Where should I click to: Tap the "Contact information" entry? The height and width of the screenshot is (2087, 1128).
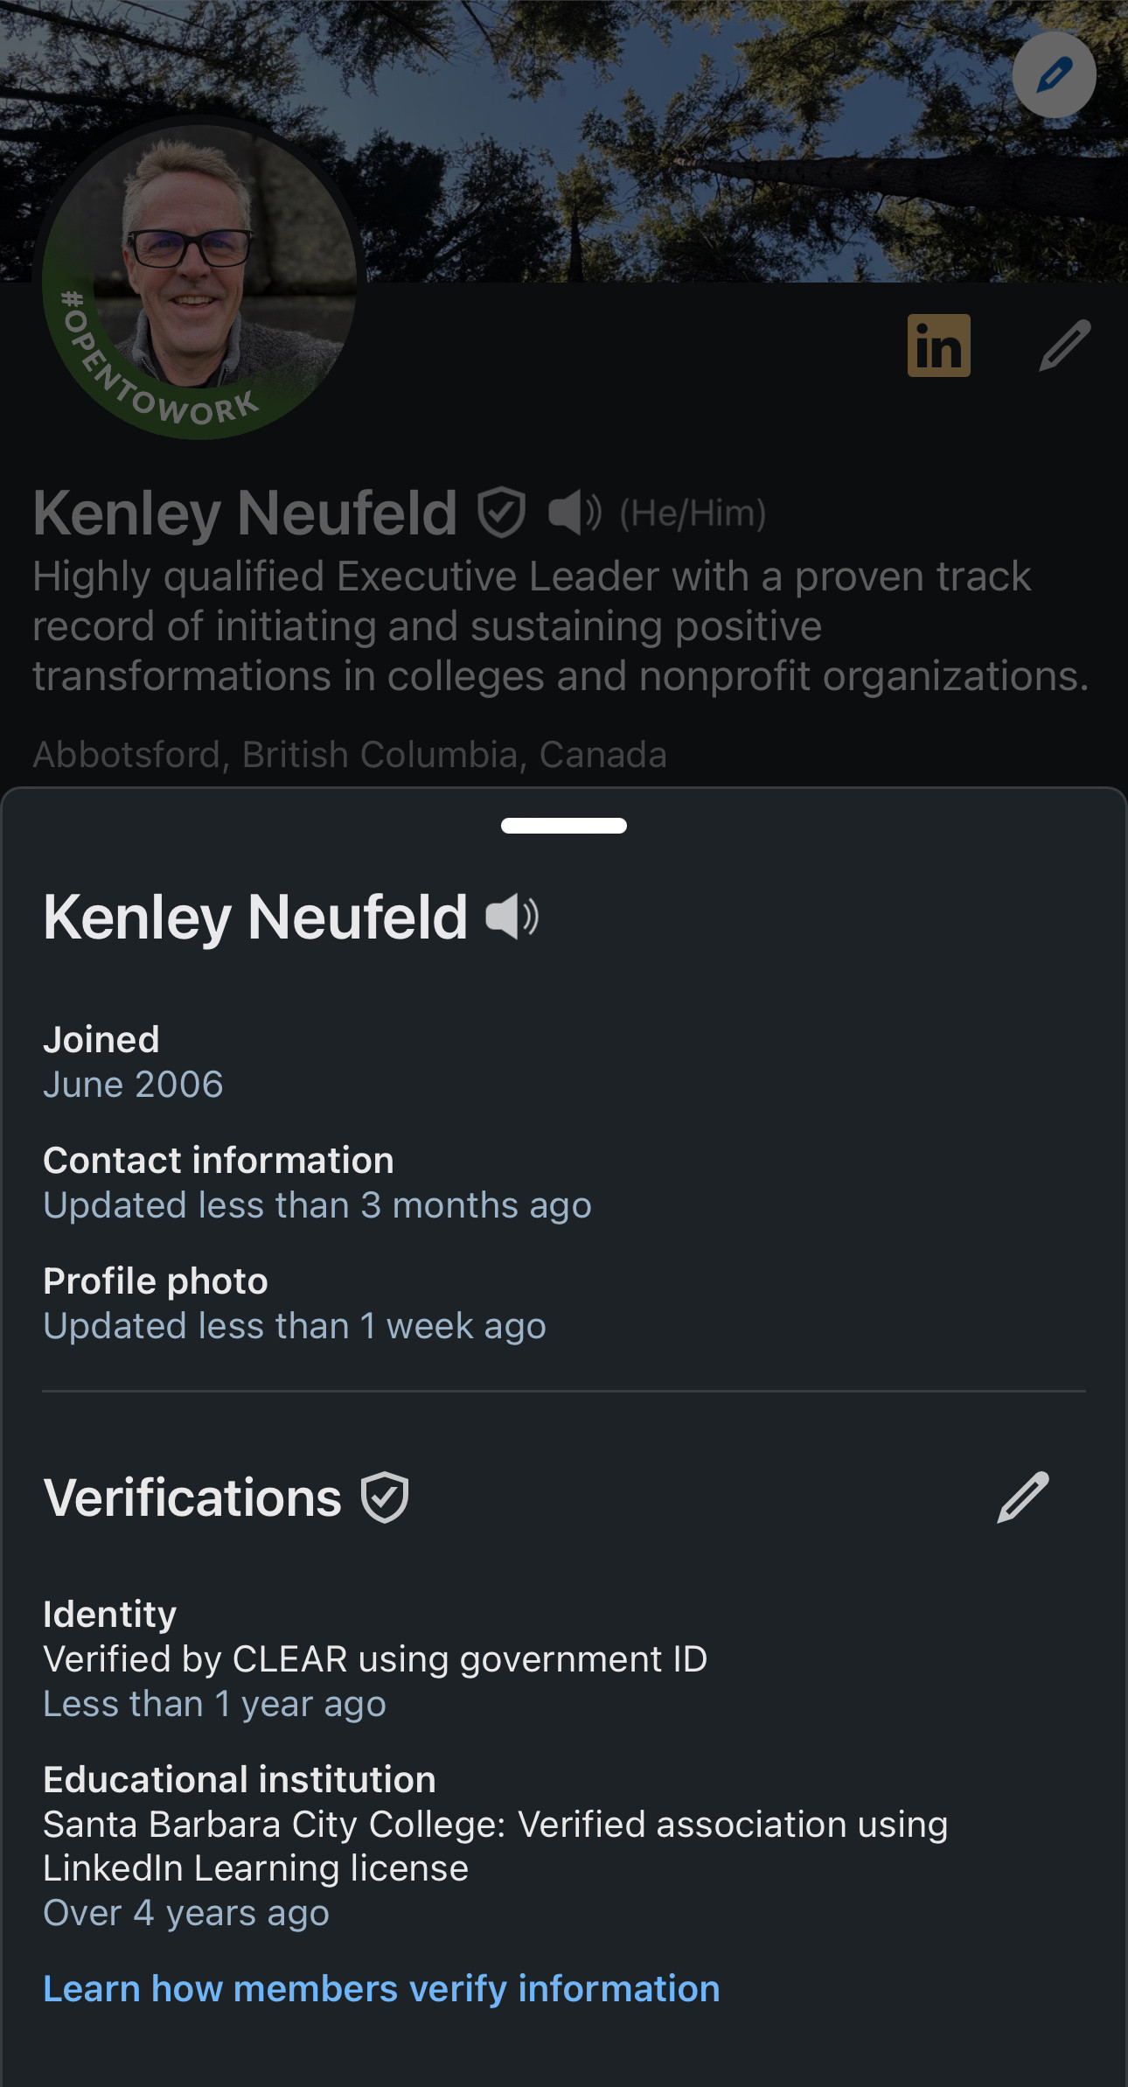click(x=317, y=1183)
